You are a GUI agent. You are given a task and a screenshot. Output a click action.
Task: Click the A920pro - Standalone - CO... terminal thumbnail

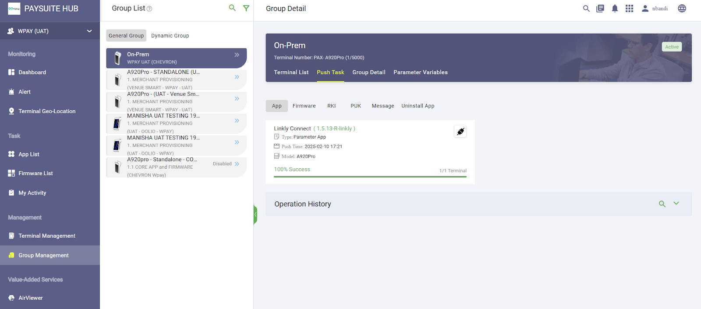click(117, 167)
